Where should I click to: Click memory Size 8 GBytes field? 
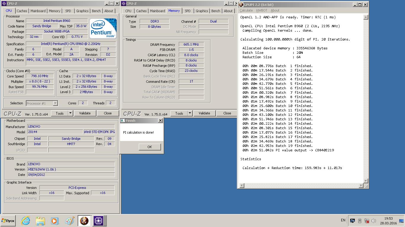point(154,27)
